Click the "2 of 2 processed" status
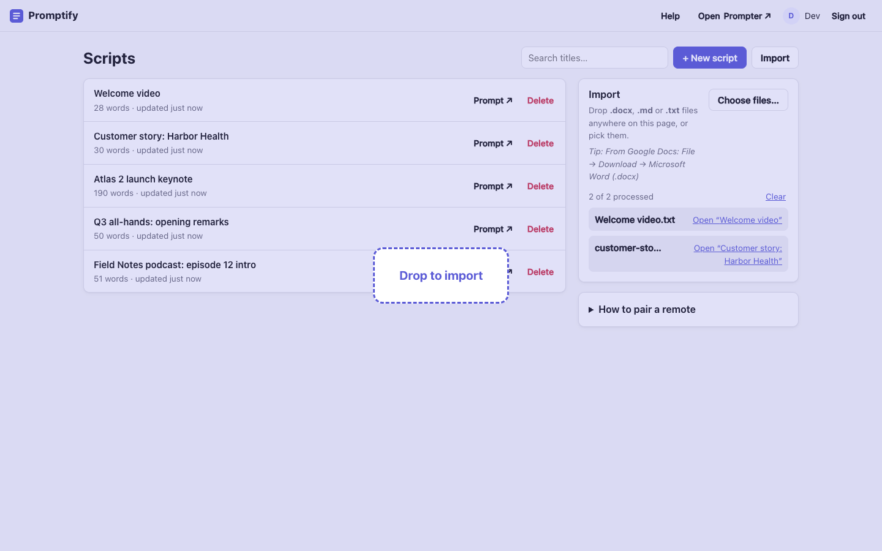Image resolution: width=882 pixels, height=551 pixels. coord(621,197)
